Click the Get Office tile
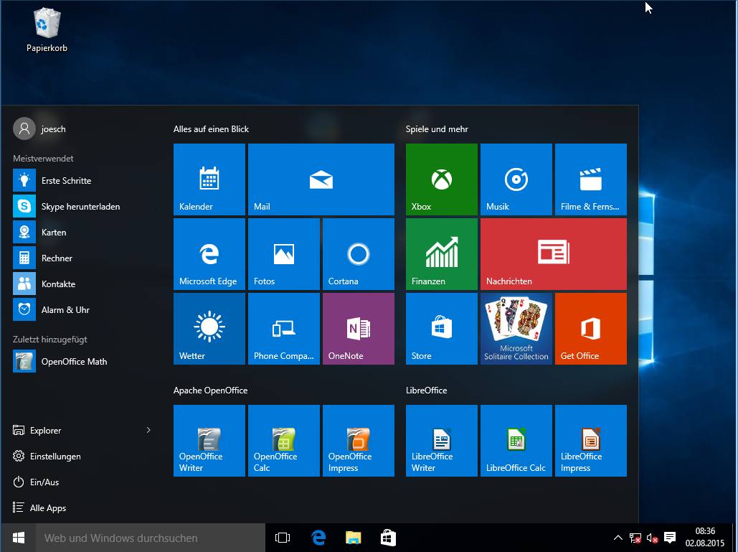The height and width of the screenshot is (552, 738). point(590,329)
